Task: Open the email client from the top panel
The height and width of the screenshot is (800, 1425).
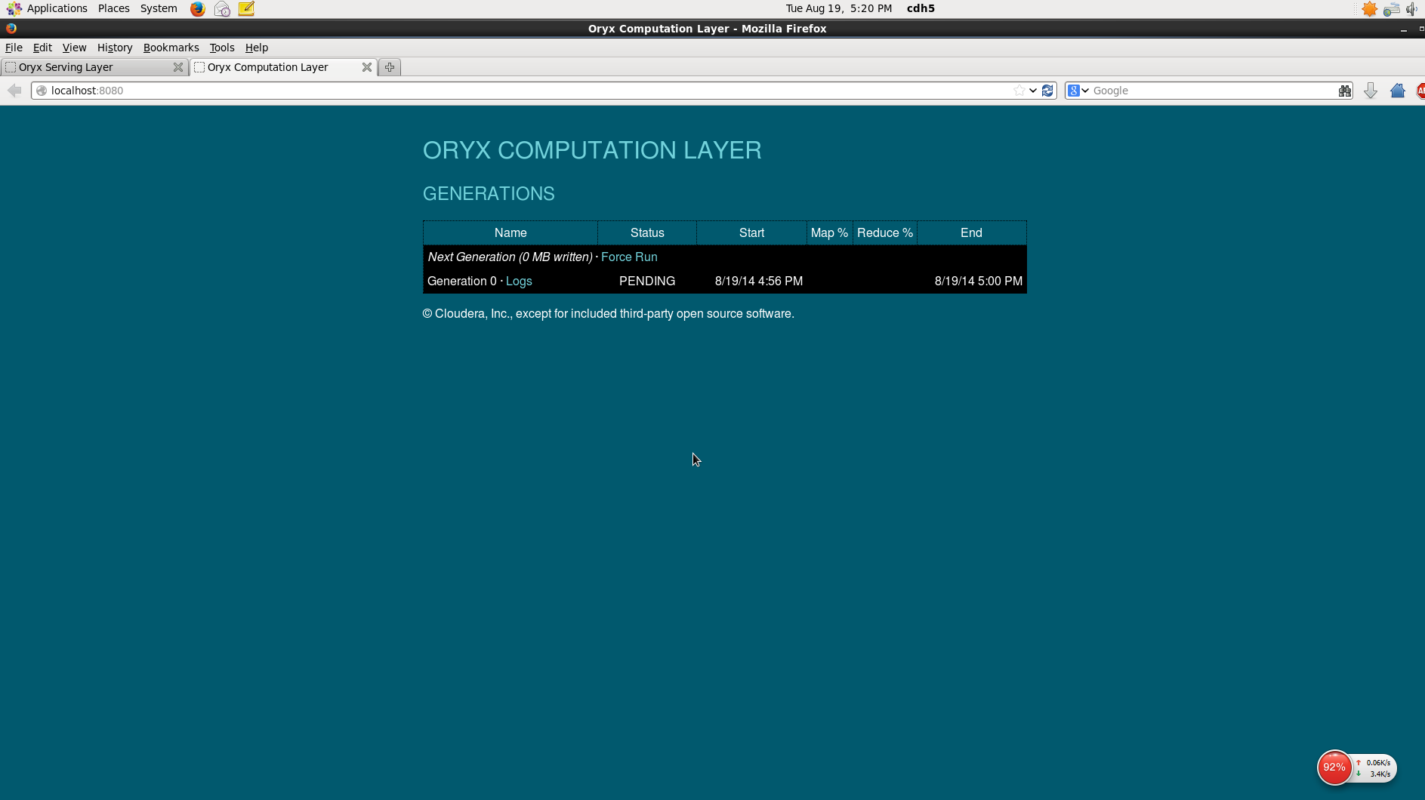Action: [x=221, y=8]
